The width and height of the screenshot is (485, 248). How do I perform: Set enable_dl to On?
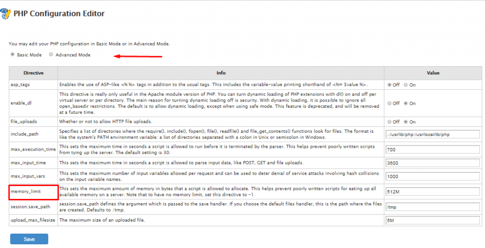coord(406,103)
